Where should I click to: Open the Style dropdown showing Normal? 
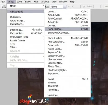click(x=58, y=7)
